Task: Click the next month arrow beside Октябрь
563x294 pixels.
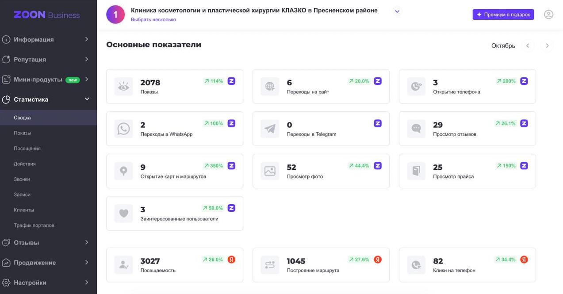Action: (x=547, y=45)
